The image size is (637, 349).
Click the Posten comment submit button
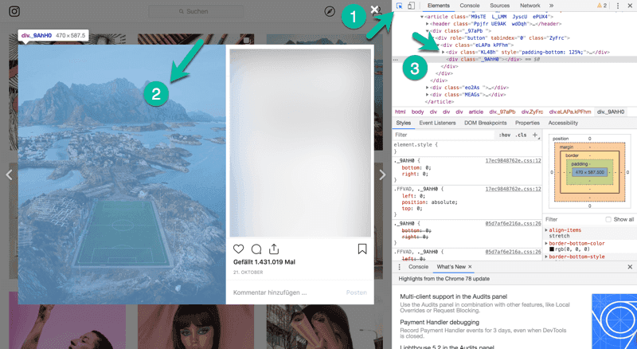[356, 292]
